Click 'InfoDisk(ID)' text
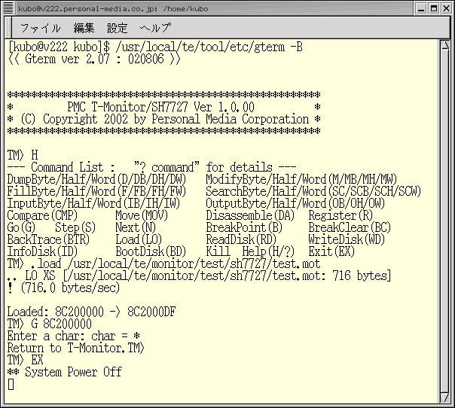455x408 pixels. point(43,251)
